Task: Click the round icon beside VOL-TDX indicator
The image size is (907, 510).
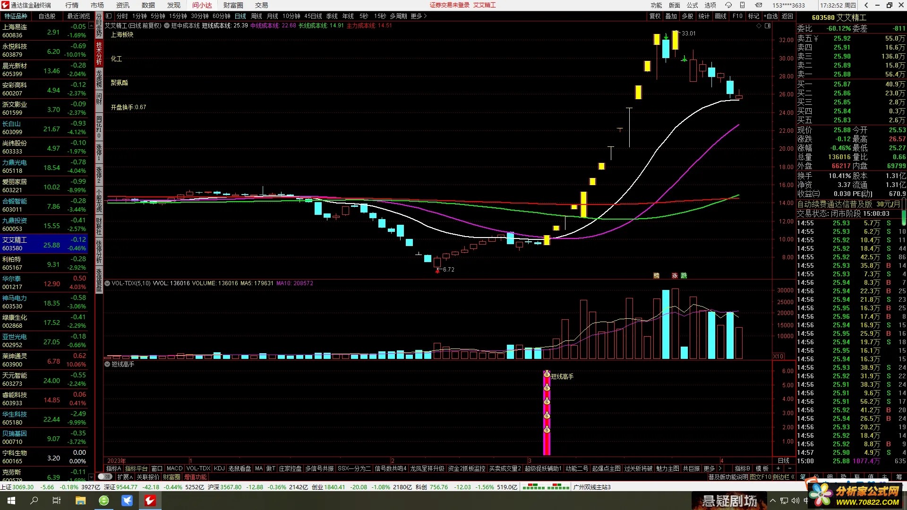Action: (x=107, y=283)
